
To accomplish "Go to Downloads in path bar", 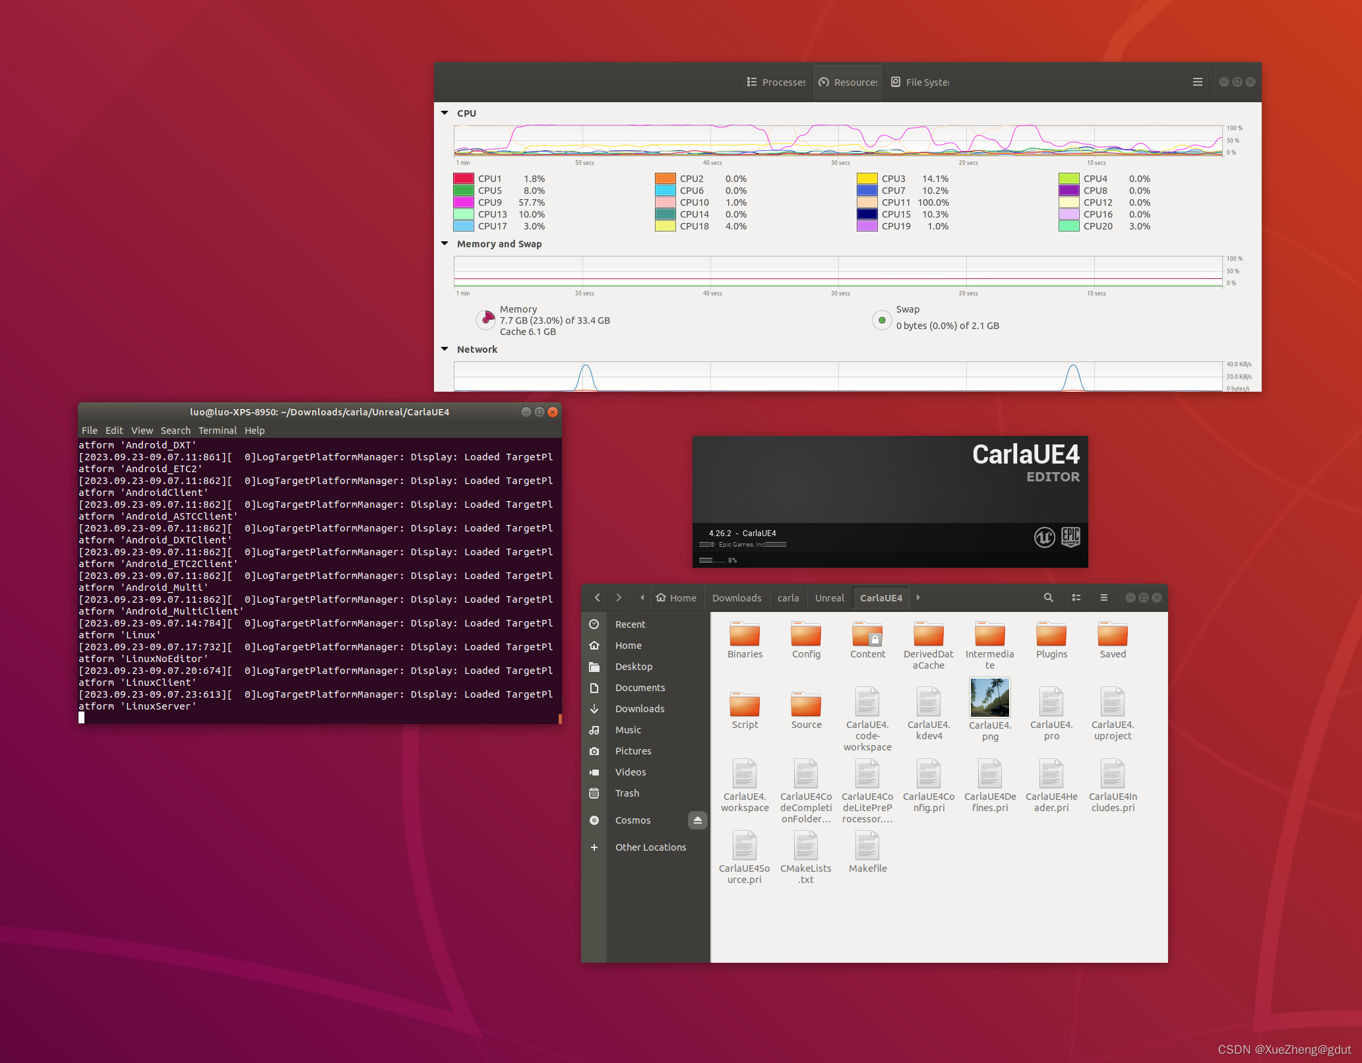I will click(737, 597).
